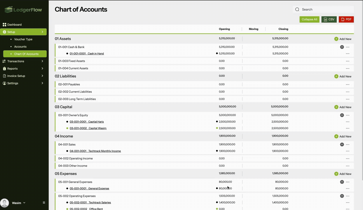Click green plus icon for 01 Assets
Screen dimensions: 363x210
pyautogui.click(x=336, y=39)
